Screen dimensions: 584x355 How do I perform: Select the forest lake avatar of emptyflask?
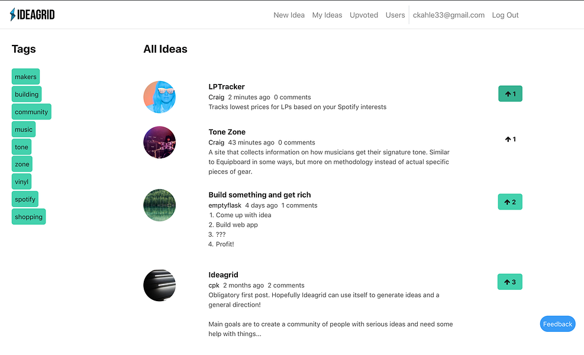click(159, 205)
